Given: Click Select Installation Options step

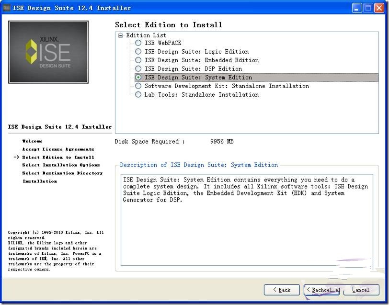Looking at the screenshot, I should click(61, 165).
